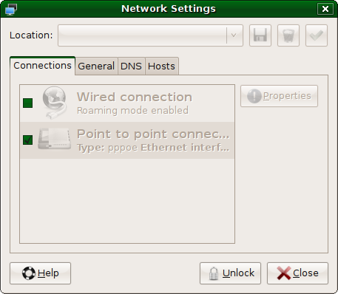Select the Connections tab
Viewport: 338px width, 294px height.
coord(42,66)
